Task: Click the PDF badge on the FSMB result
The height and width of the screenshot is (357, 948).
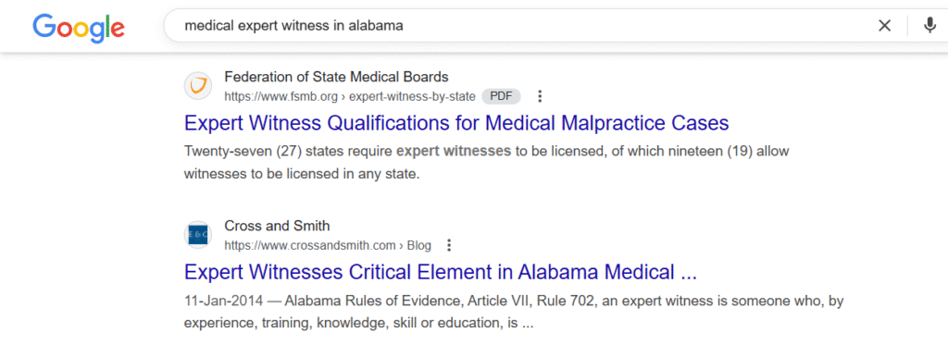Action: pyautogui.click(x=501, y=96)
